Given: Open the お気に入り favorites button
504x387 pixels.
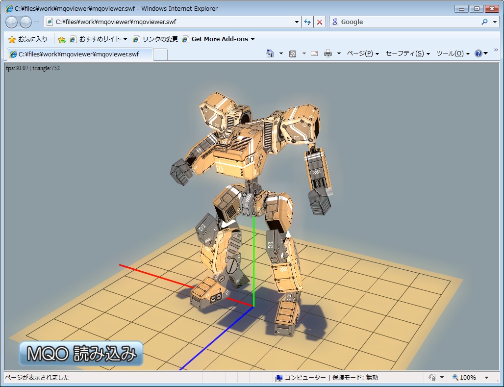Looking at the screenshot, I should tap(28, 39).
